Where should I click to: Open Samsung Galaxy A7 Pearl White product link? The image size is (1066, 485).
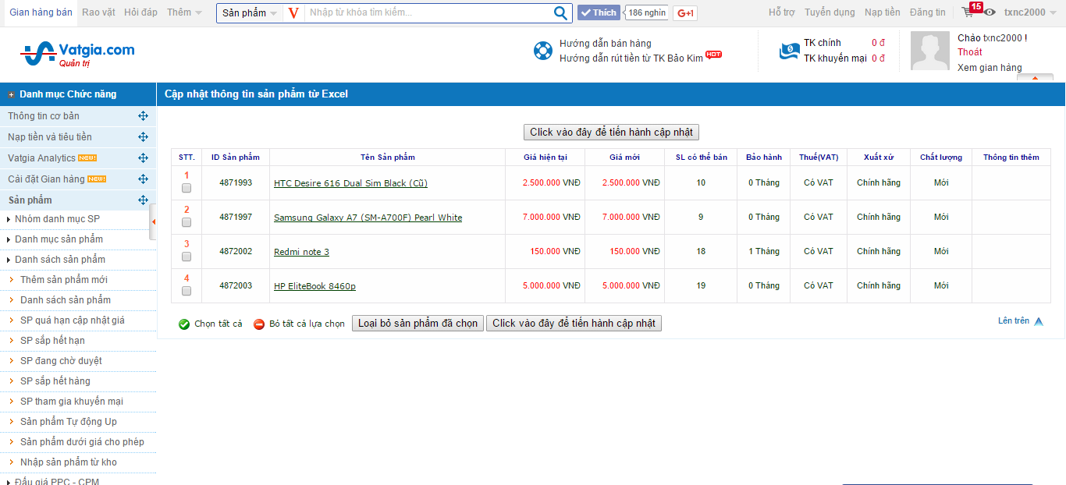[x=368, y=218]
